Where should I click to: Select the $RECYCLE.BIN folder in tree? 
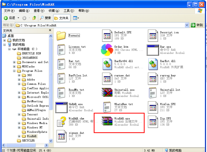tap(29, 53)
